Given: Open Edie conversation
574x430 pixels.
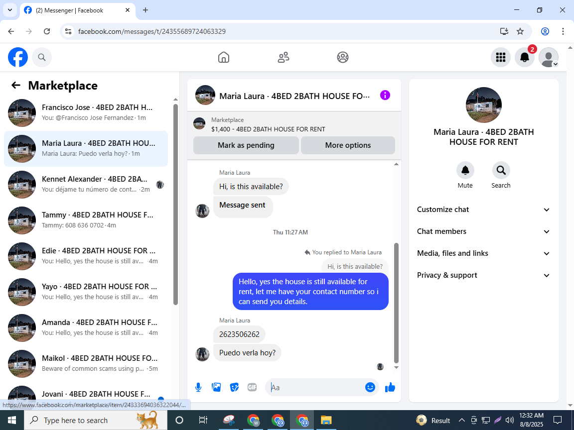Looking at the screenshot, I should pyautogui.click(x=86, y=256).
